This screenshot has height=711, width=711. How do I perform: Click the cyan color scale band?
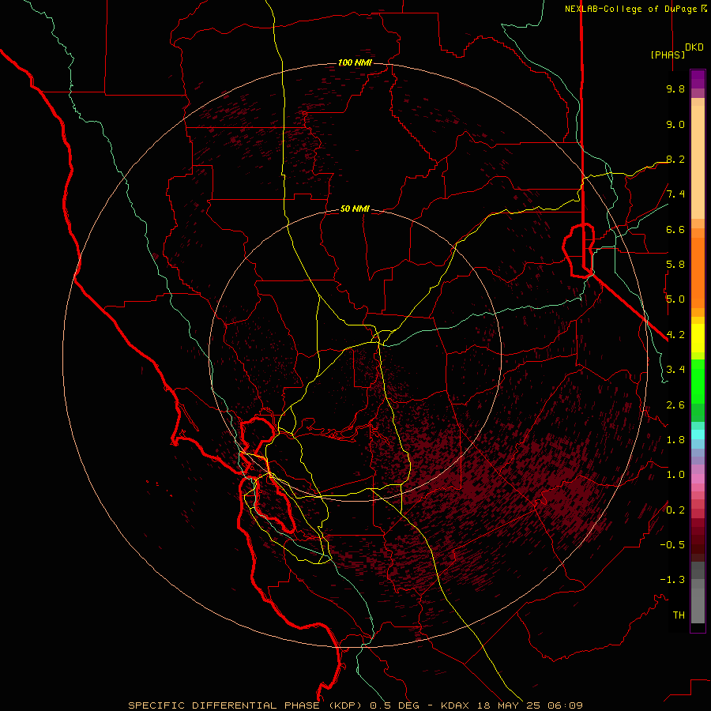pos(698,434)
